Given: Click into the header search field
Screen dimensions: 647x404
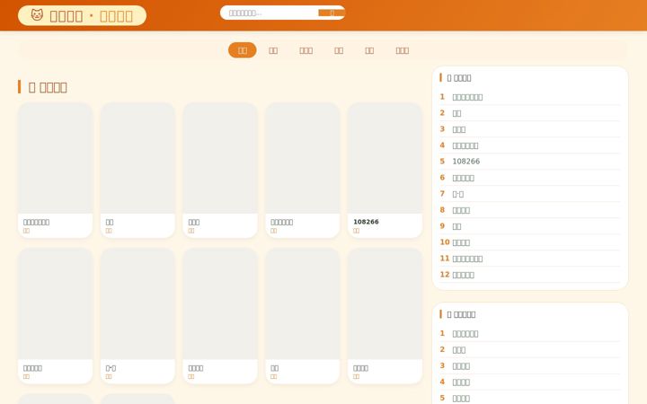Looking at the screenshot, I should (269, 13).
